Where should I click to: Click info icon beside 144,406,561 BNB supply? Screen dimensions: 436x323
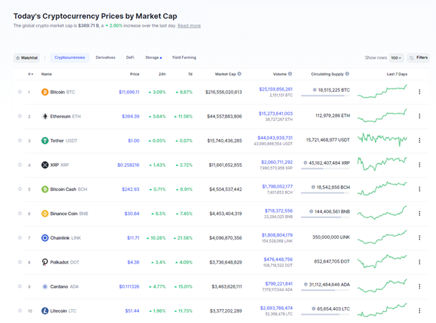click(311, 212)
